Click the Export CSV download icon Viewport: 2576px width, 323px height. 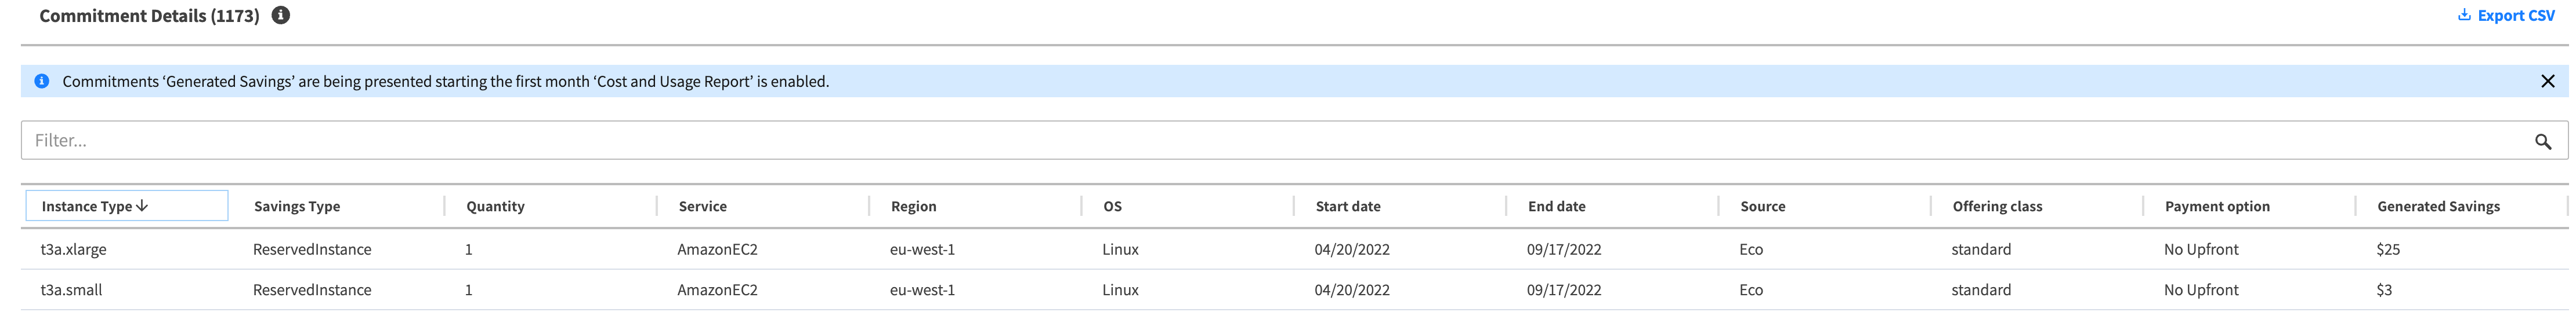(x=2464, y=15)
